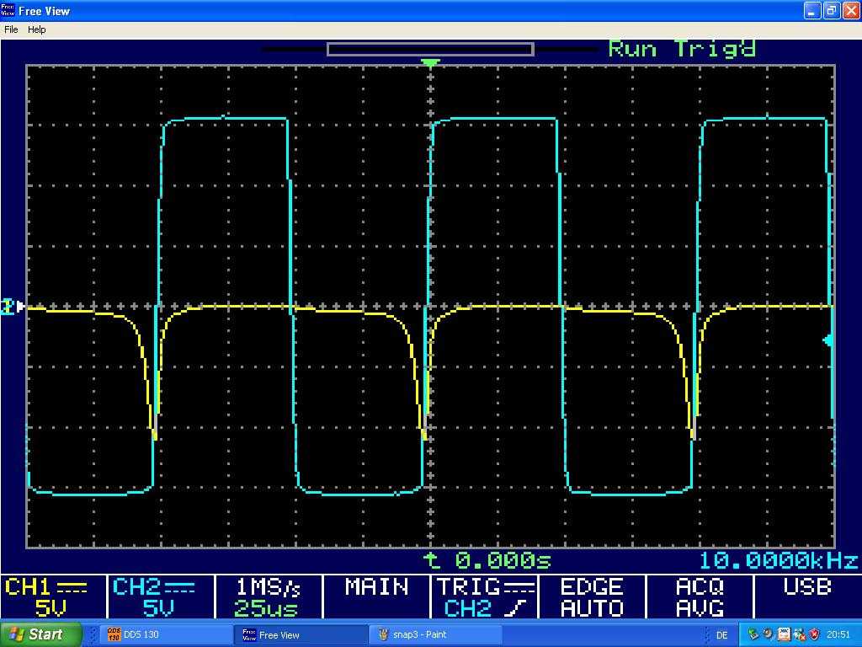The width and height of the screenshot is (862, 647).
Task: Select the CH1 5V channel panel
Action: (x=53, y=597)
